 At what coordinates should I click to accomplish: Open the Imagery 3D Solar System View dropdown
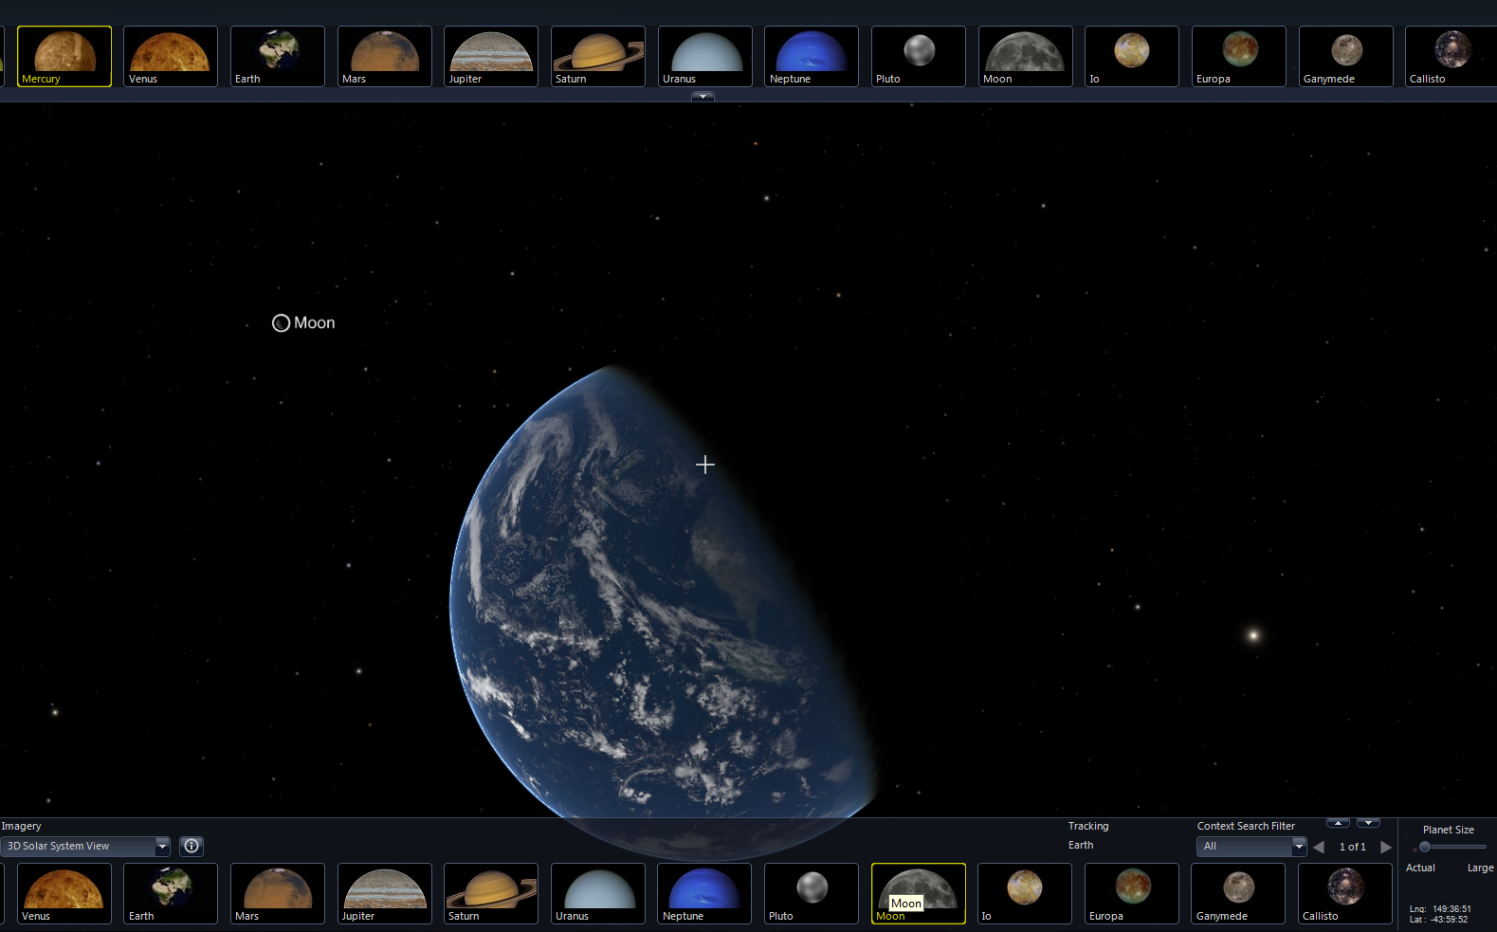coord(162,846)
